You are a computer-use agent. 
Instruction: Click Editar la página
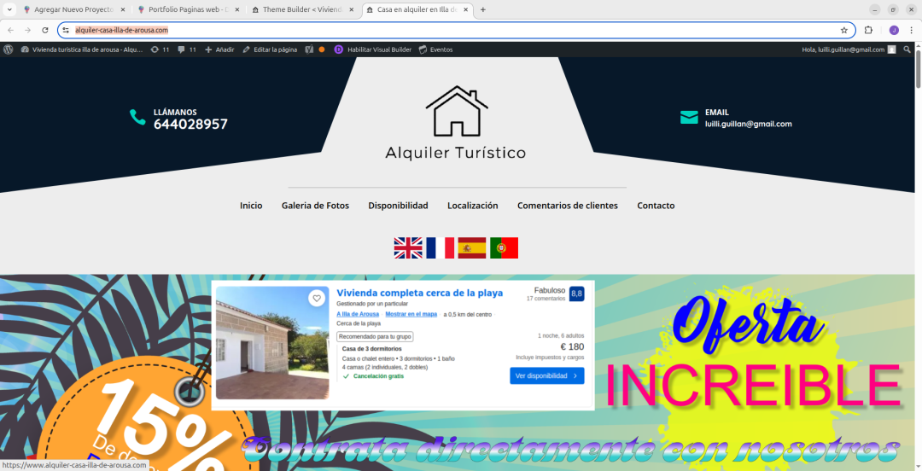(270, 49)
